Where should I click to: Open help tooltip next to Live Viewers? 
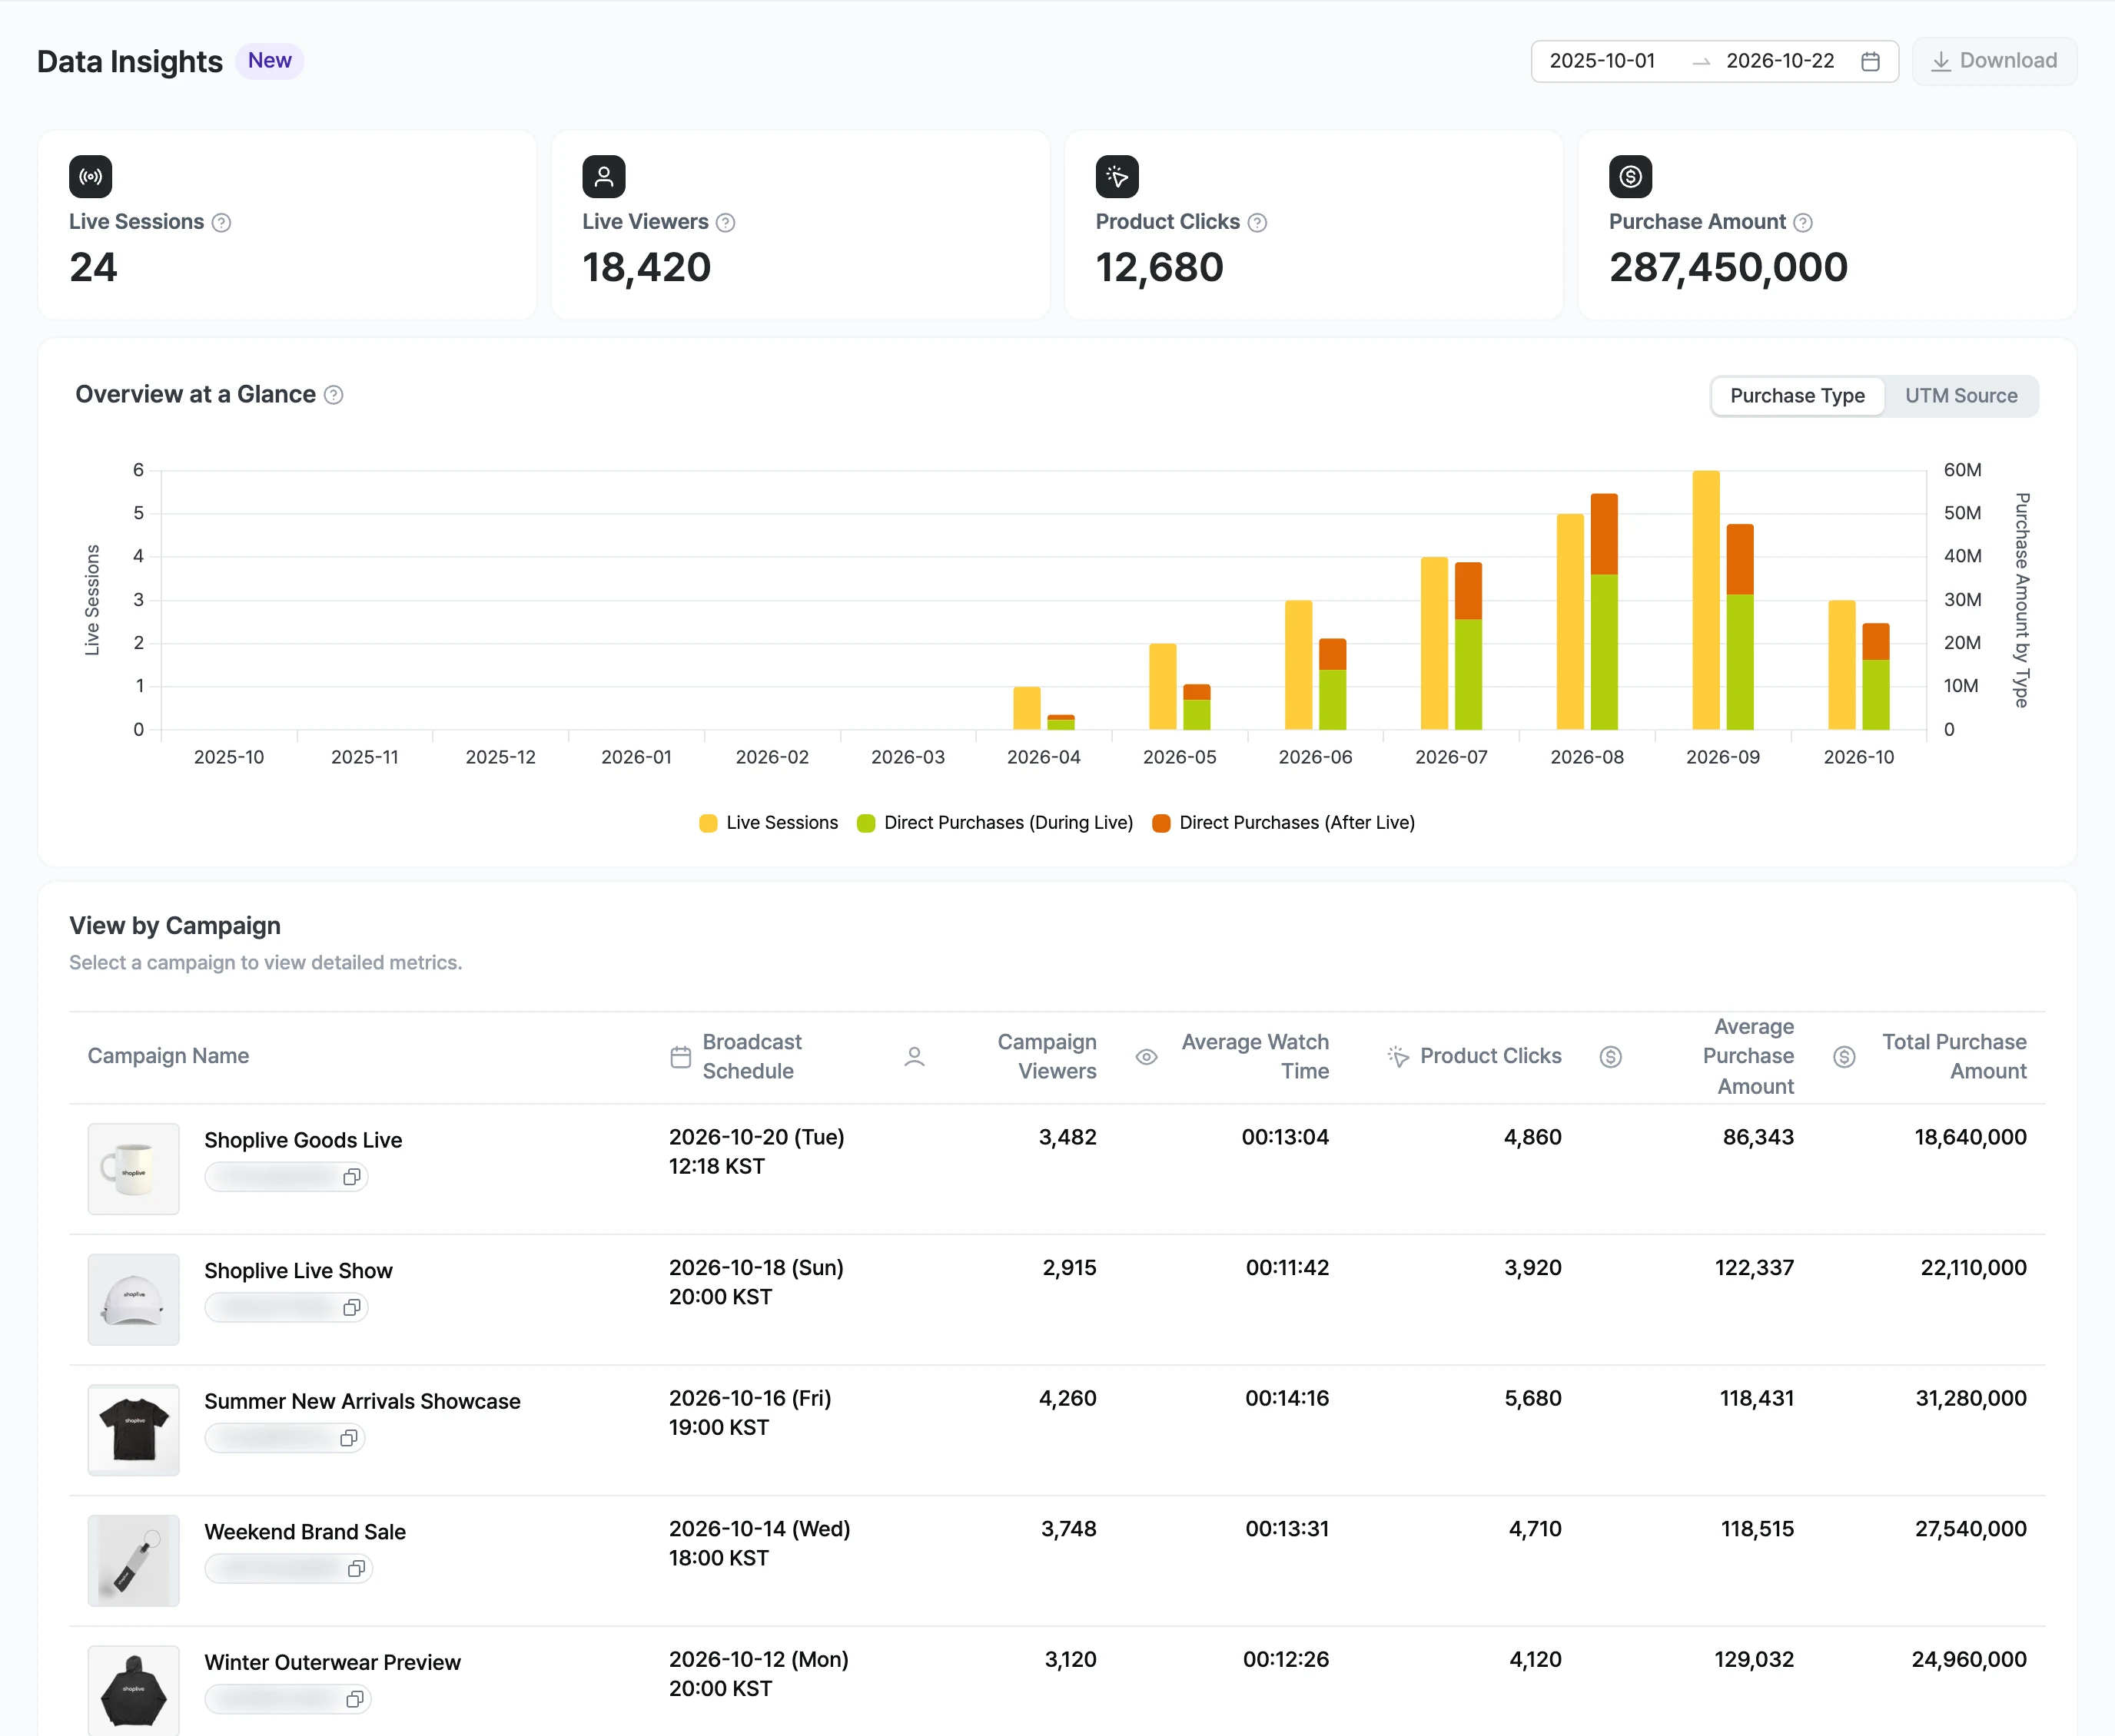point(725,223)
